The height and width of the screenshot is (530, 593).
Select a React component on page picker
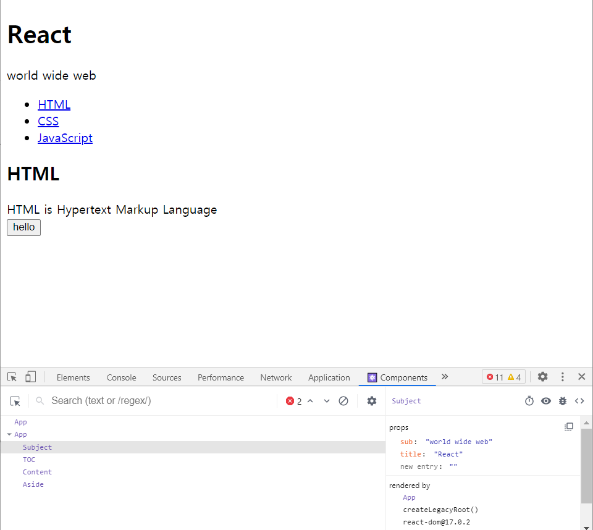[x=15, y=401]
